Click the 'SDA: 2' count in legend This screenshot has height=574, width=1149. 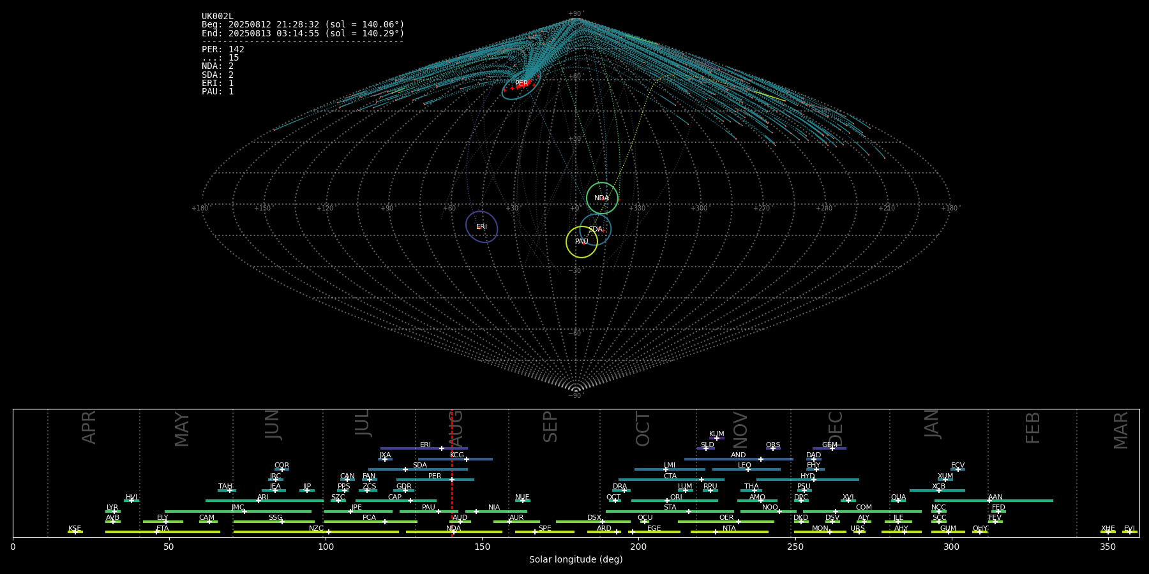(218, 75)
